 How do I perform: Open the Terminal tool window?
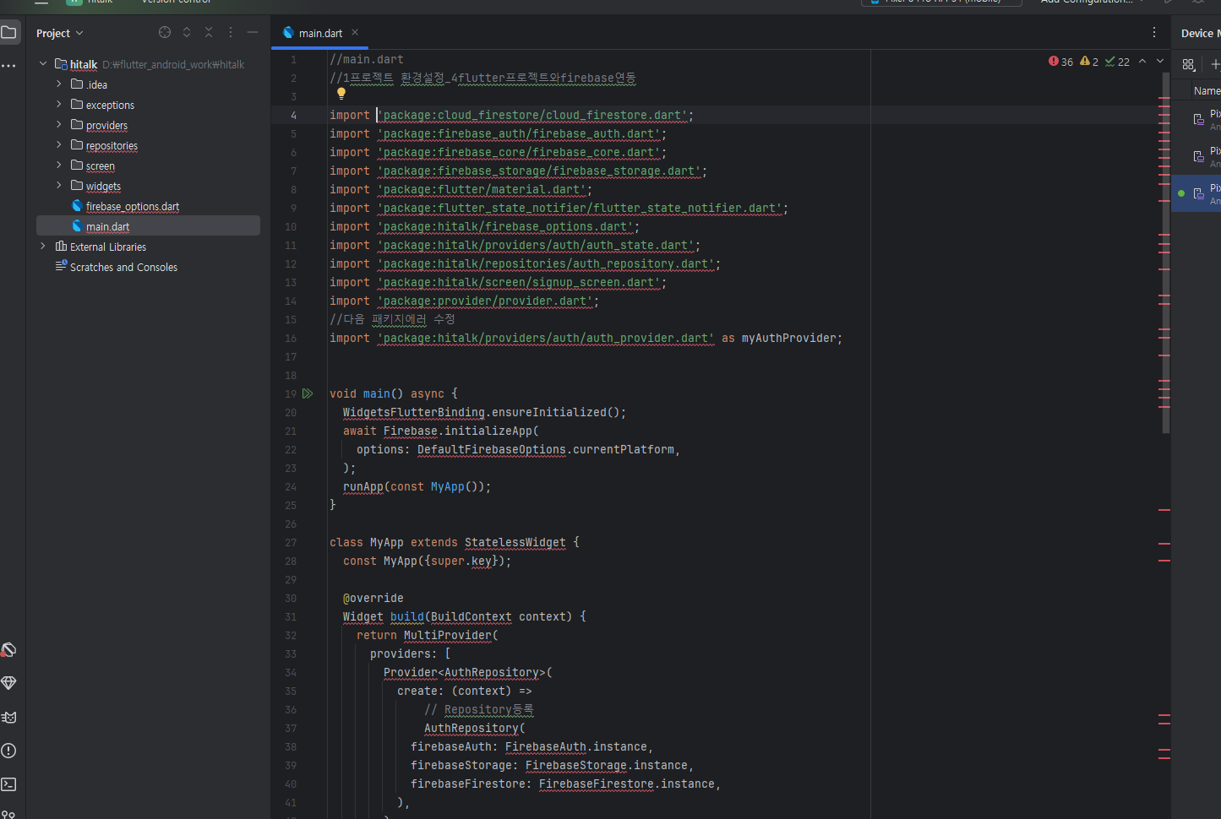8,784
